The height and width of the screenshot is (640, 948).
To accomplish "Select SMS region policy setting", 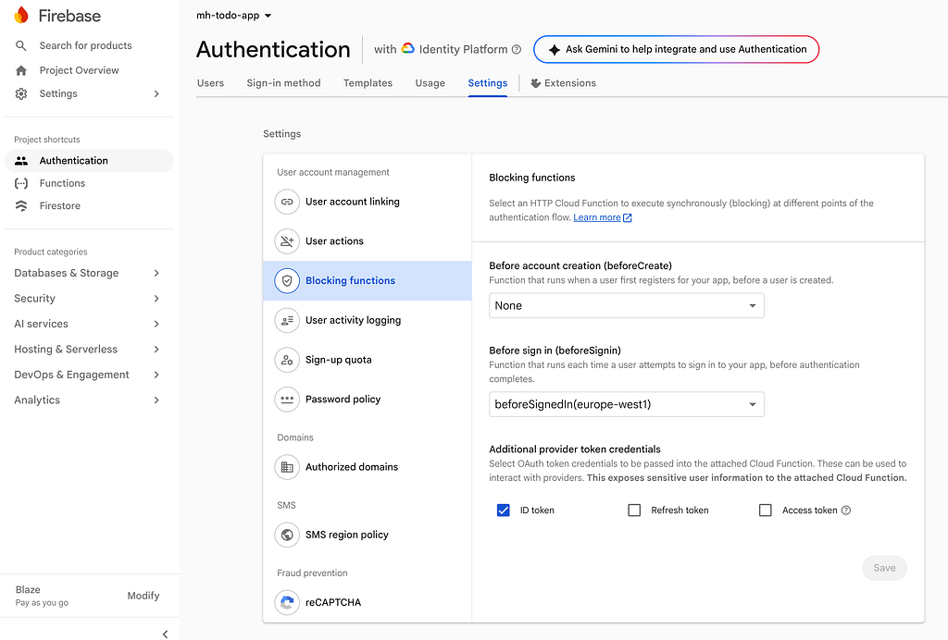I will click(367, 535).
